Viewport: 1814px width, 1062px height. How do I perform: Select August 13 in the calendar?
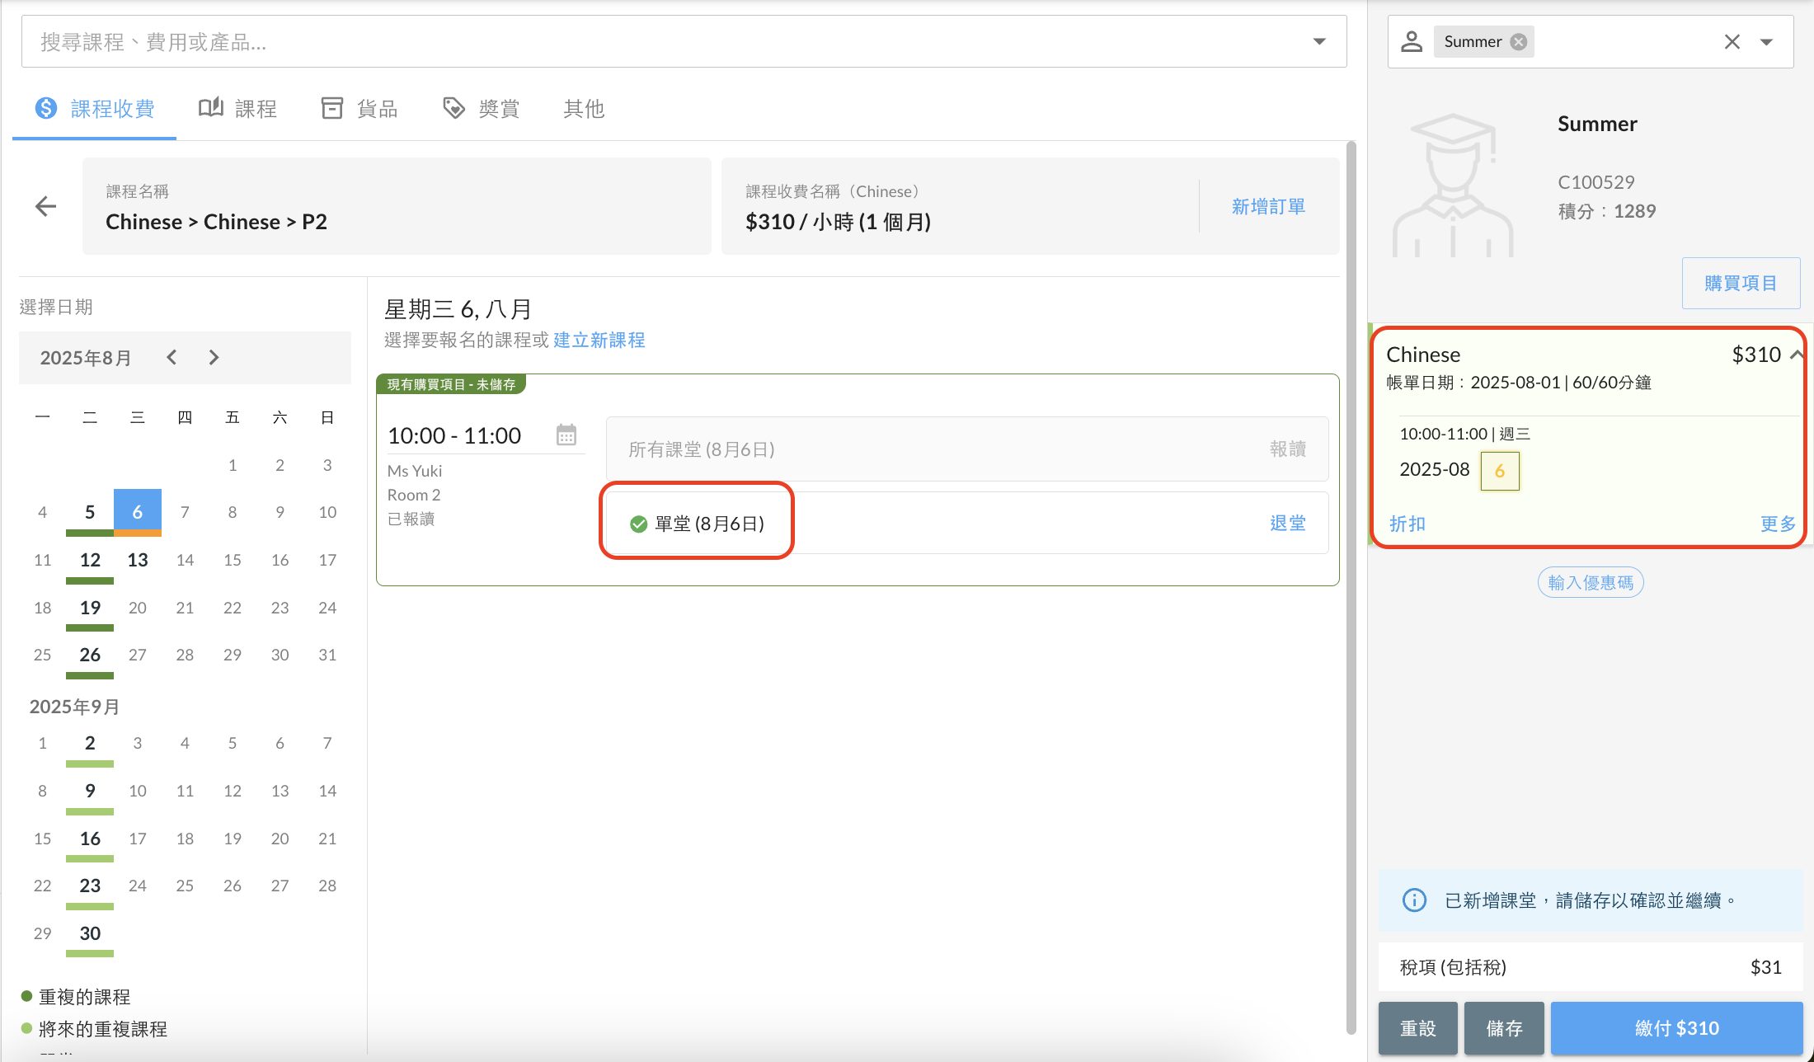(x=138, y=560)
